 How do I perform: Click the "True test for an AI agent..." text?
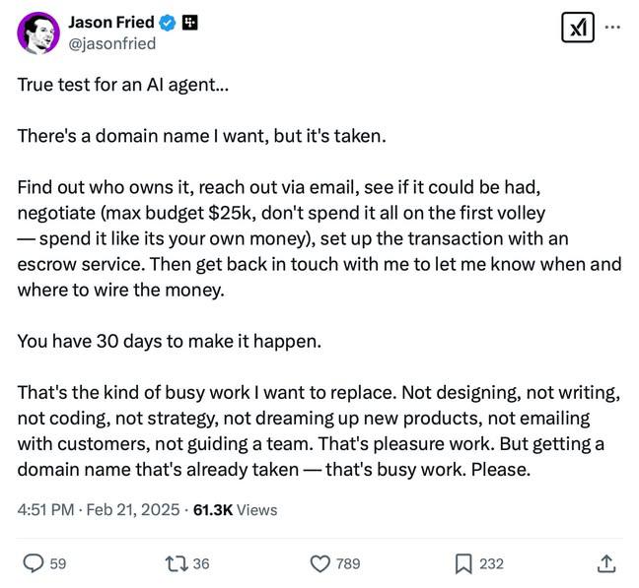(x=123, y=84)
